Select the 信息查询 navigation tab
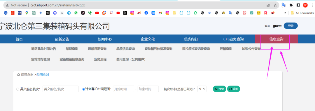 [276, 39]
